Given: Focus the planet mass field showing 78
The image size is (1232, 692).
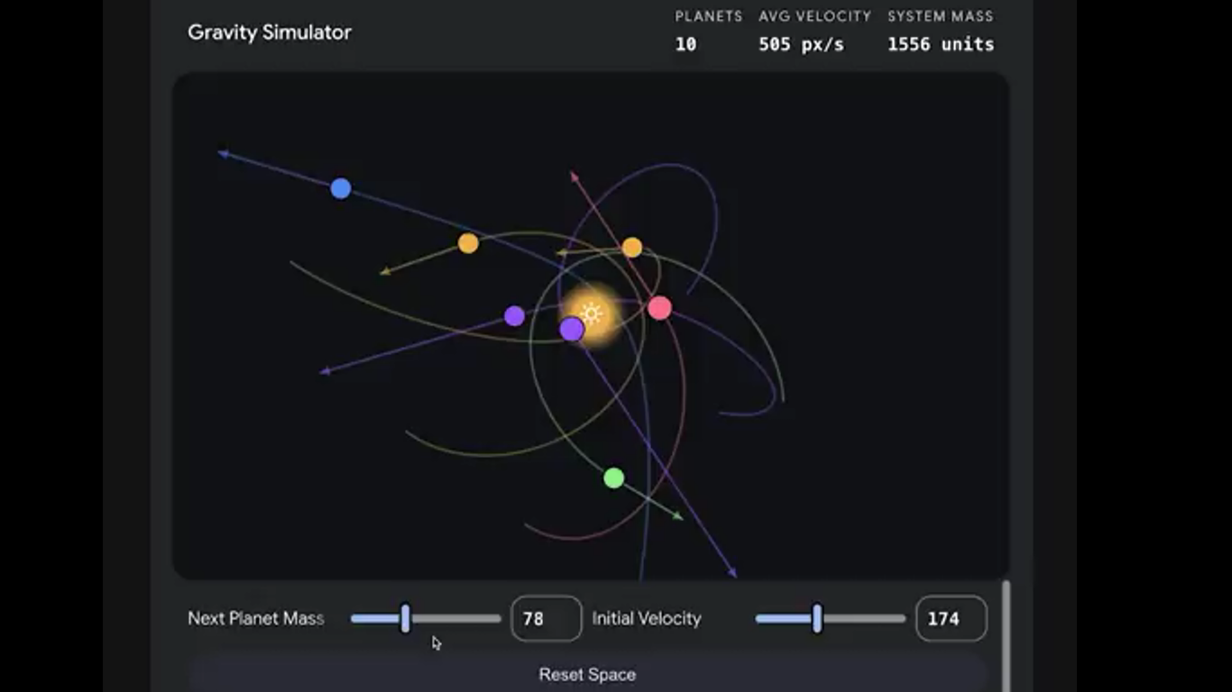Looking at the screenshot, I should tap(546, 619).
